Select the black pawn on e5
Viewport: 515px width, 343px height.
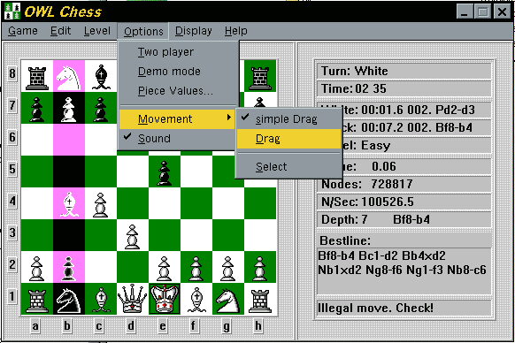[165, 171]
